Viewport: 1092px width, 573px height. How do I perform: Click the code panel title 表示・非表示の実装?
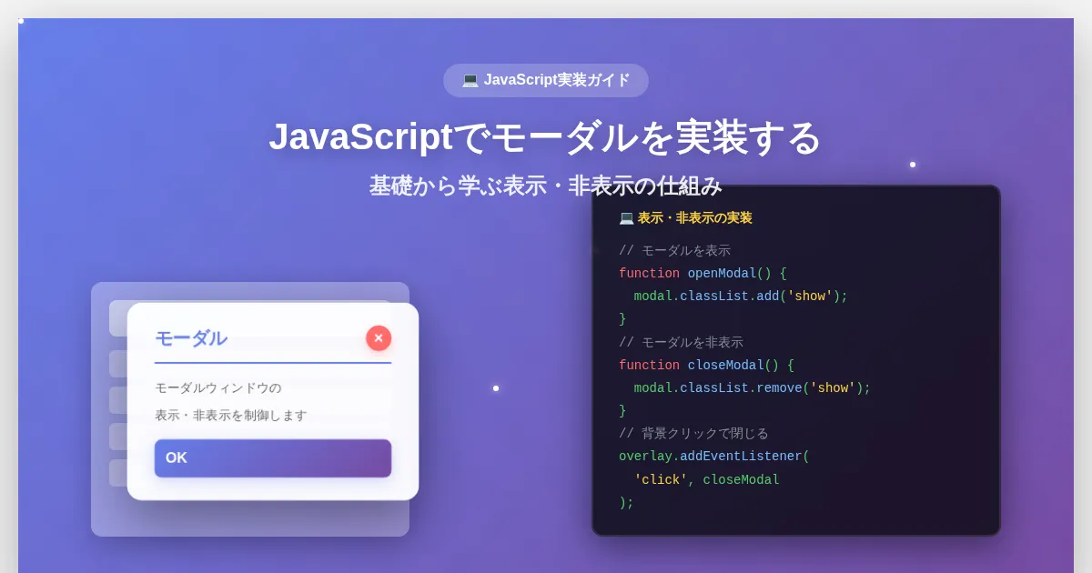[694, 218]
